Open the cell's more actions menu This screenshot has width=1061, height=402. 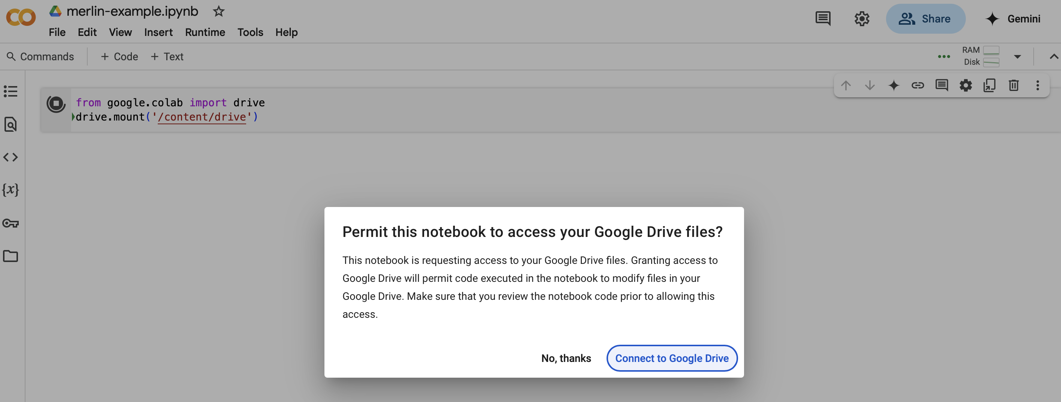[x=1037, y=85]
